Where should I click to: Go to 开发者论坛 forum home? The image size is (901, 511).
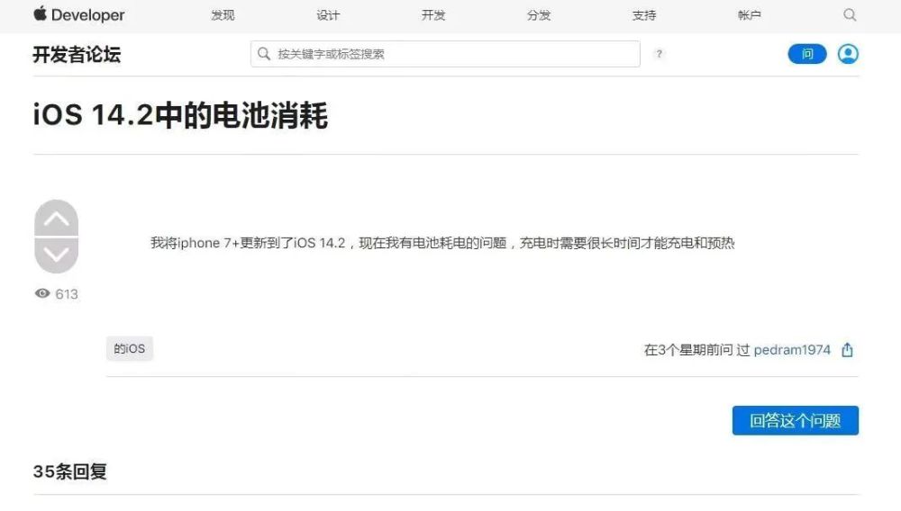77,55
